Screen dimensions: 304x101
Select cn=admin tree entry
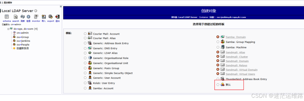23,33
